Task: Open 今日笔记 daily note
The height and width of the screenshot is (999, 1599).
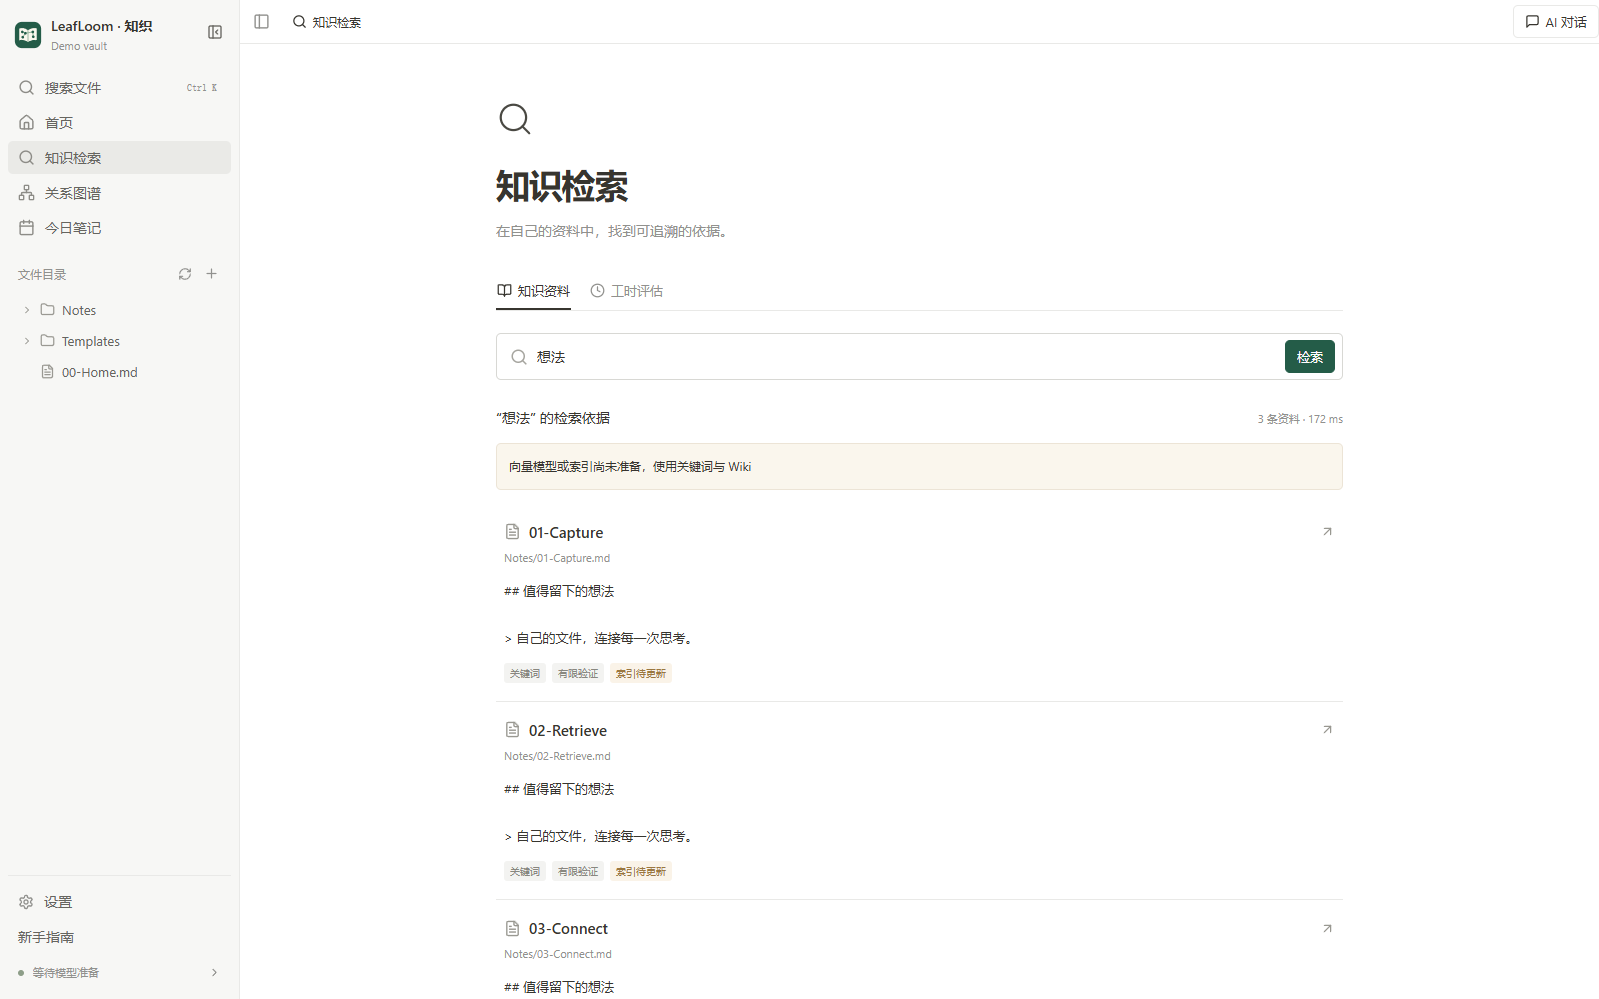Action: 119,228
